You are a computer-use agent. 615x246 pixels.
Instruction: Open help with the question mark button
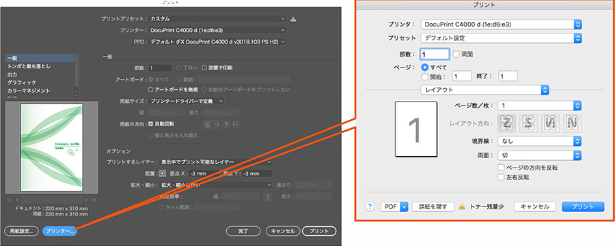coord(370,206)
